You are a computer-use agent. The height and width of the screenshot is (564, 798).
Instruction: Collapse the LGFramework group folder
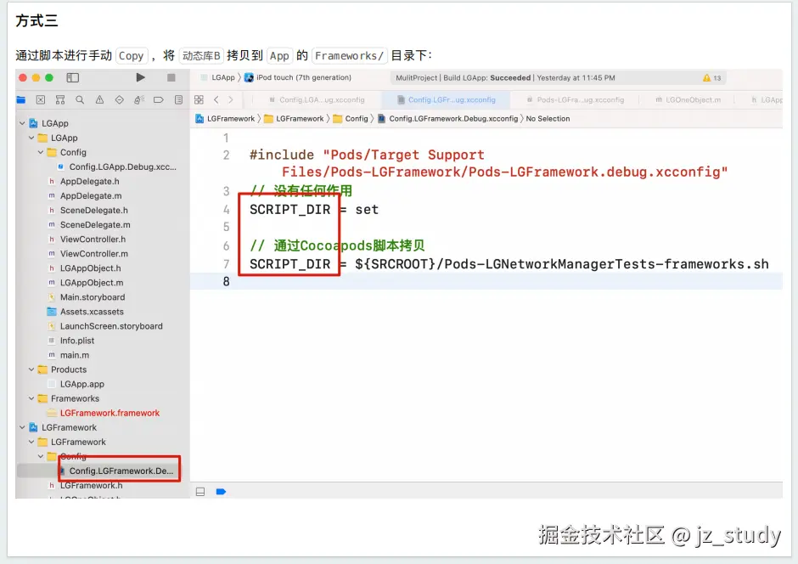tap(31, 442)
